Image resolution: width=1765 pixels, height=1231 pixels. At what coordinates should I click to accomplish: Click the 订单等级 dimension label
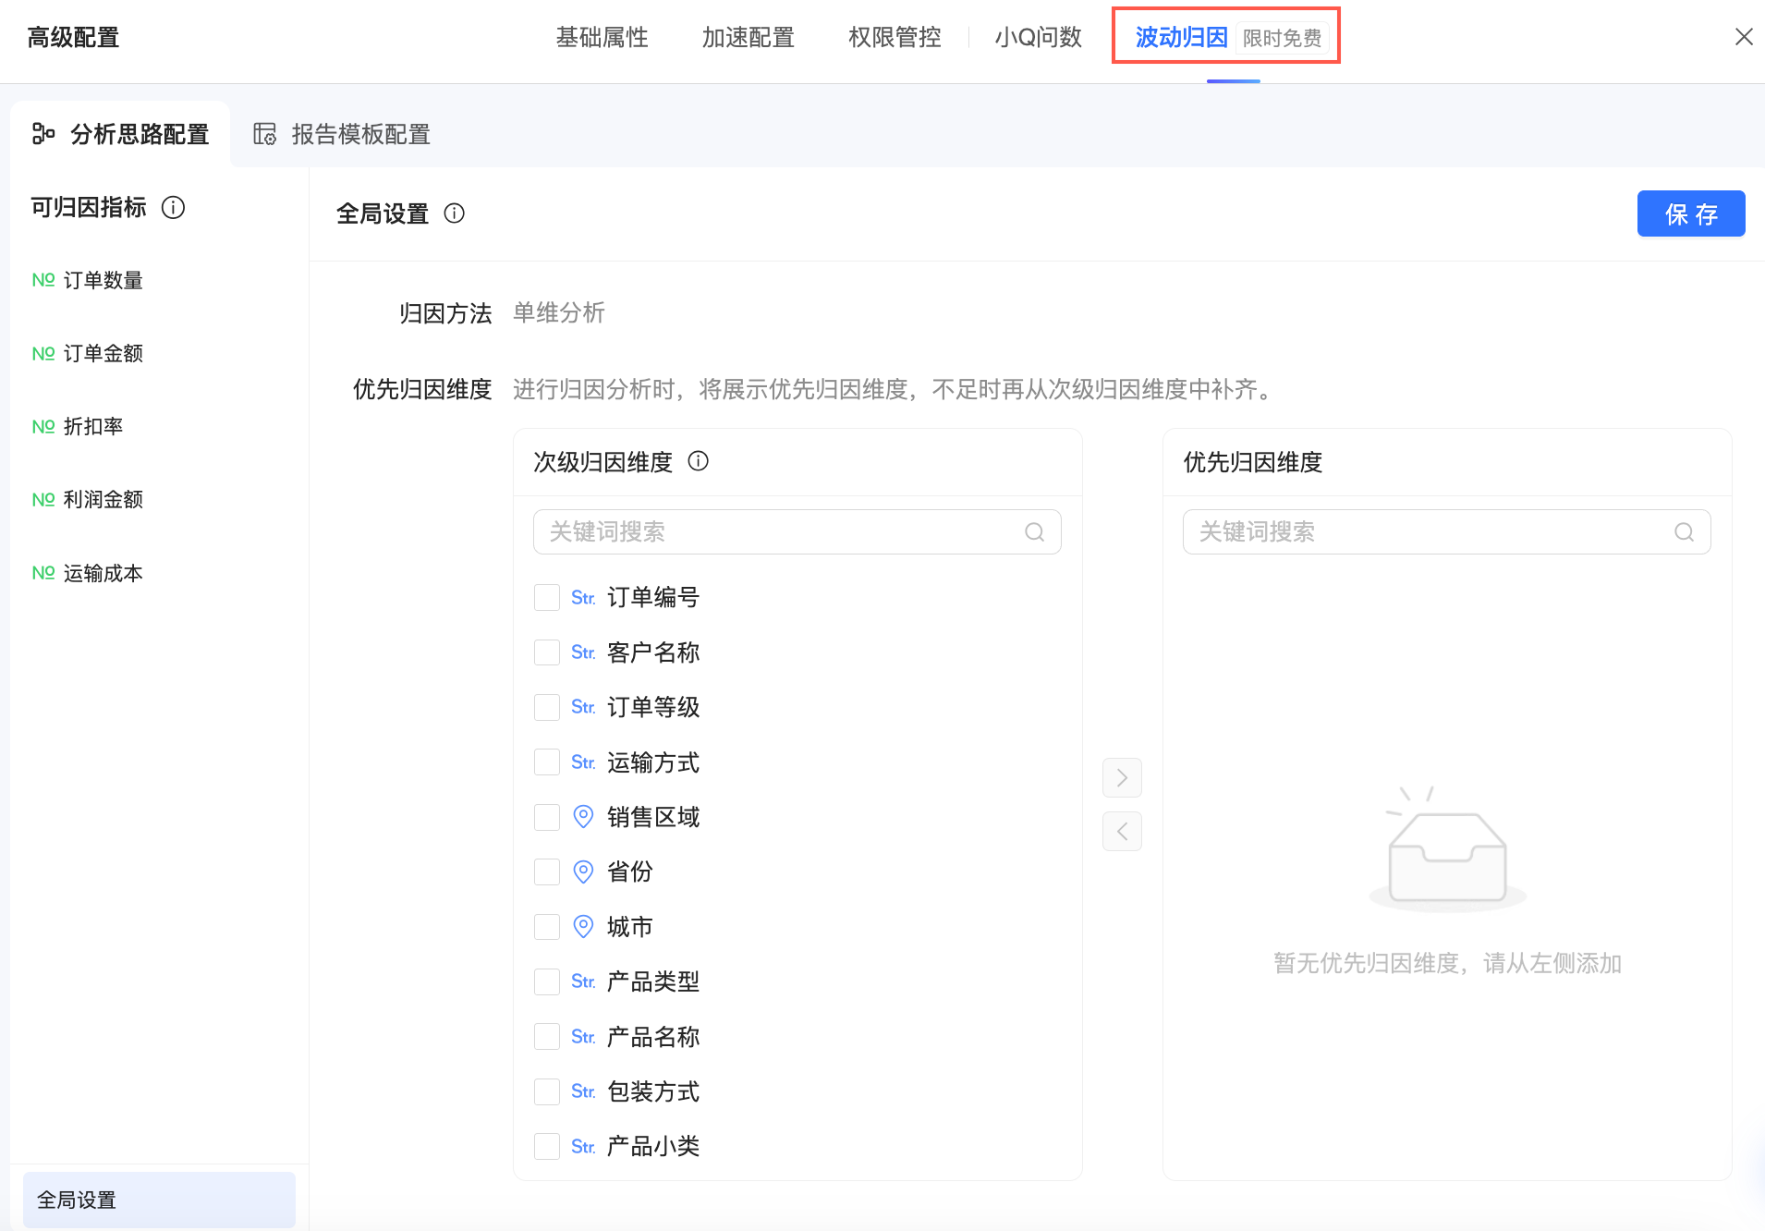[653, 708]
